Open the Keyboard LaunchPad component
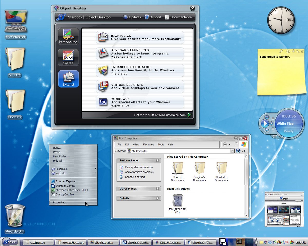The height and width of the screenshot is (246, 308). (140, 54)
